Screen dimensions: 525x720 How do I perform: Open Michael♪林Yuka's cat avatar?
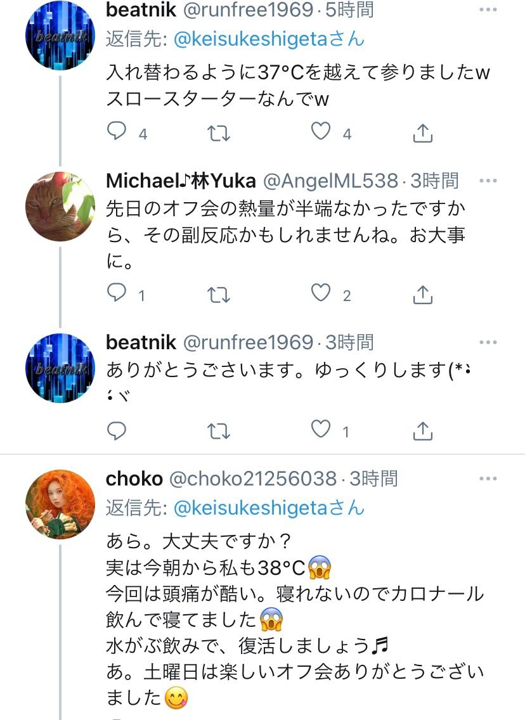60,207
